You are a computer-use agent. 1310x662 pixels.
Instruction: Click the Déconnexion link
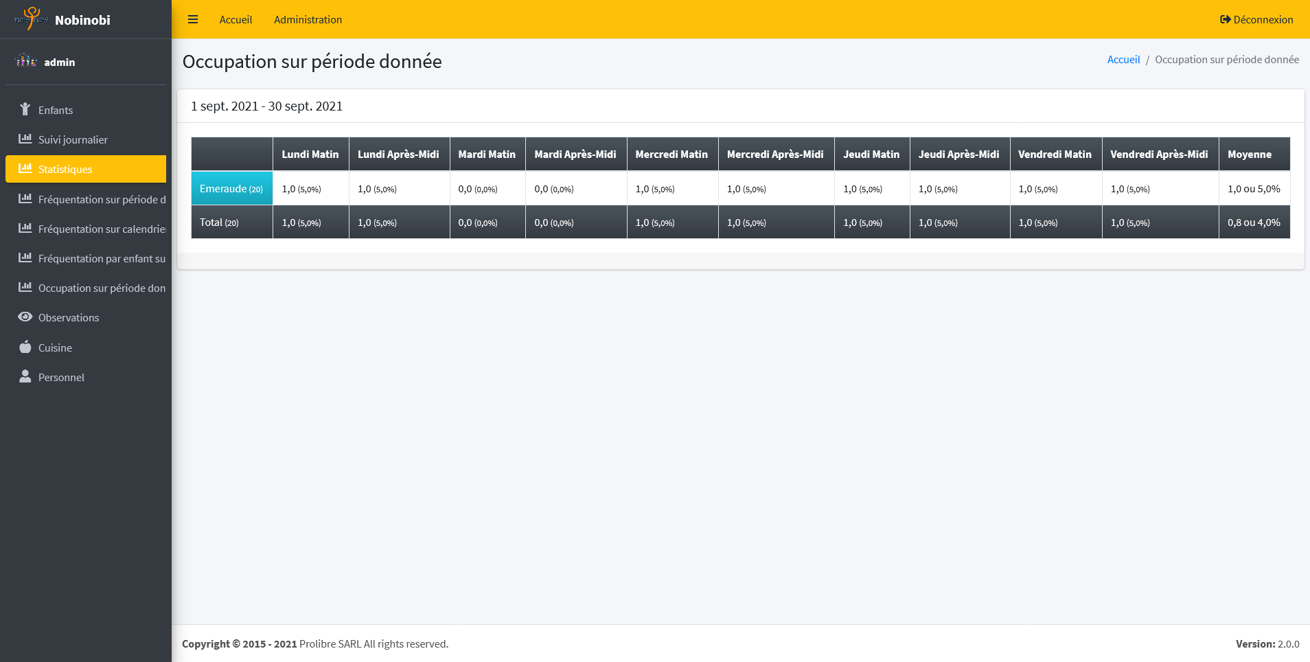pos(1256,19)
